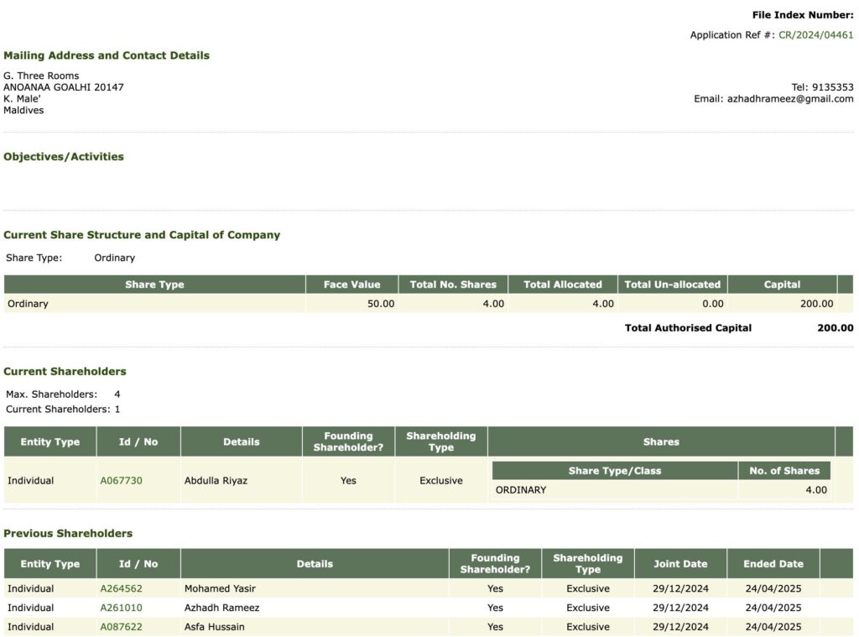Open shareholder ID A067730 link
The height and width of the screenshot is (637, 859).
pos(121,481)
